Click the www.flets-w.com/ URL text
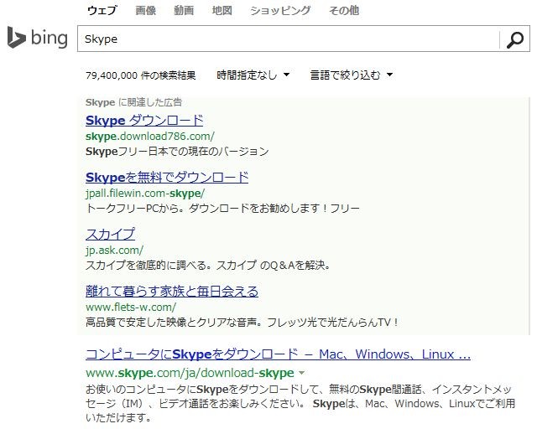The width and height of the screenshot is (537, 429). tap(131, 307)
